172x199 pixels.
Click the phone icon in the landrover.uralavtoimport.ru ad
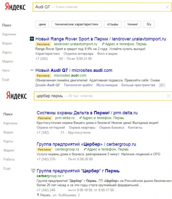[103, 44]
